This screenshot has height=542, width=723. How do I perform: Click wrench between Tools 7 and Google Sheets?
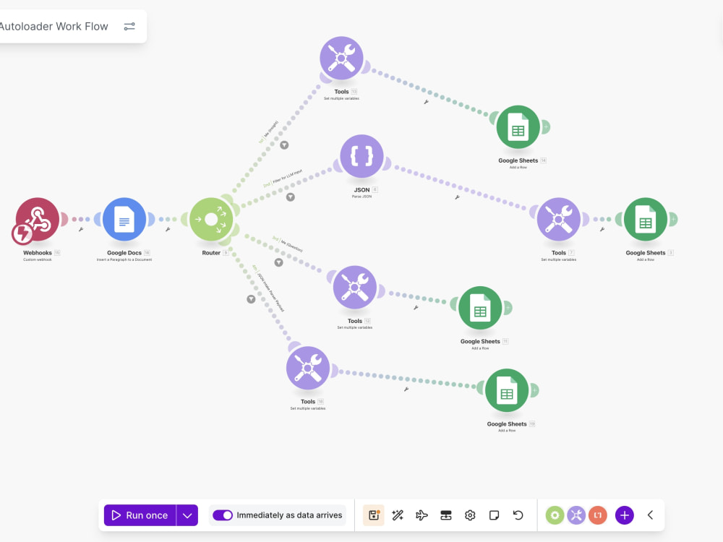point(602,229)
